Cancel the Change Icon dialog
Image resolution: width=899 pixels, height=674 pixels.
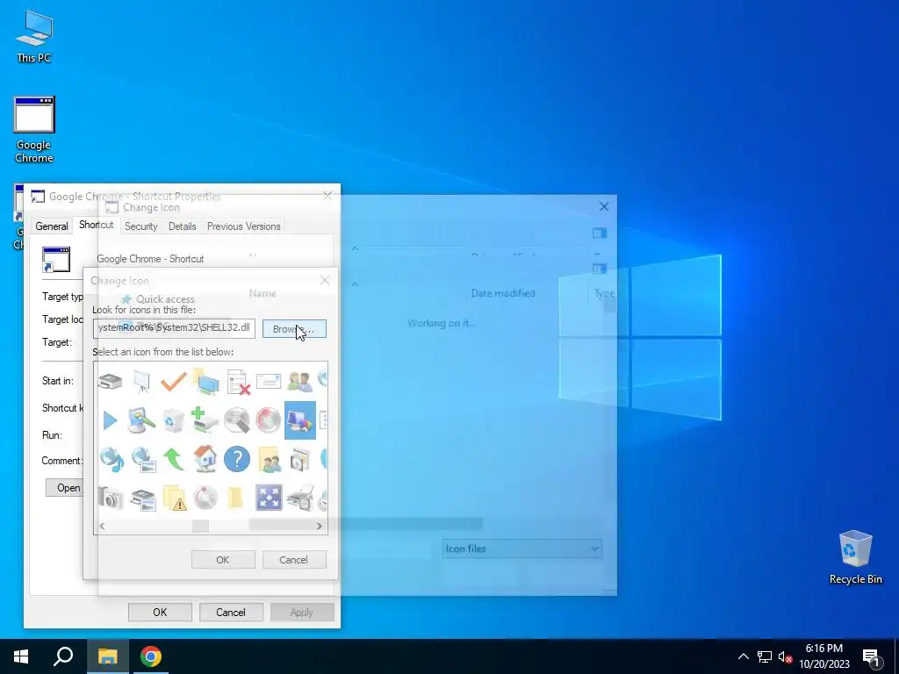coord(293,560)
